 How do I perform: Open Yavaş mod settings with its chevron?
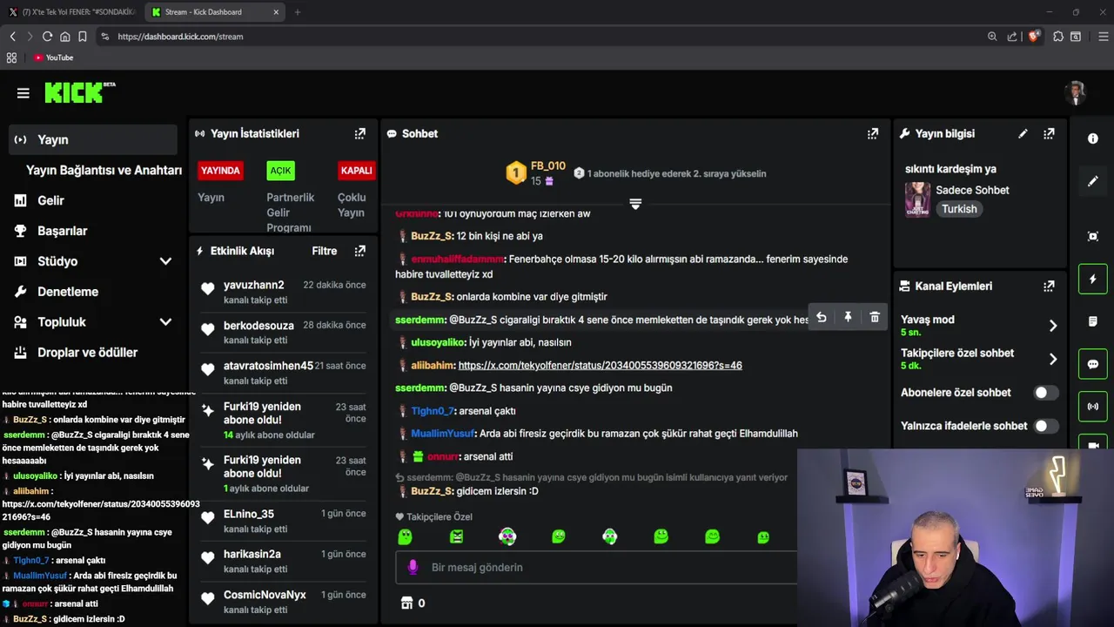[1052, 326]
